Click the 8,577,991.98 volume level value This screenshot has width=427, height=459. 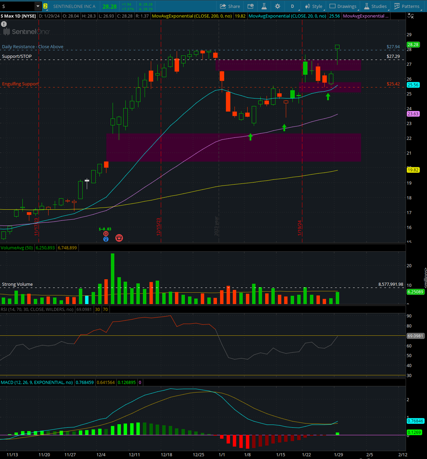tap(390, 284)
